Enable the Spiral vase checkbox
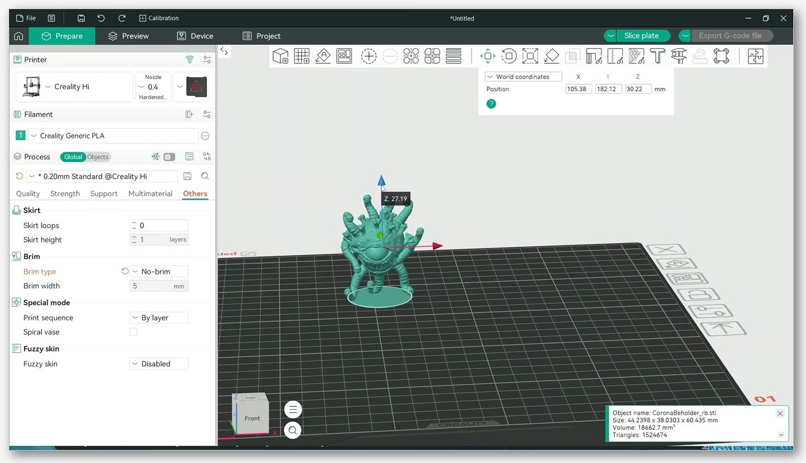The width and height of the screenshot is (806, 463). 134,332
